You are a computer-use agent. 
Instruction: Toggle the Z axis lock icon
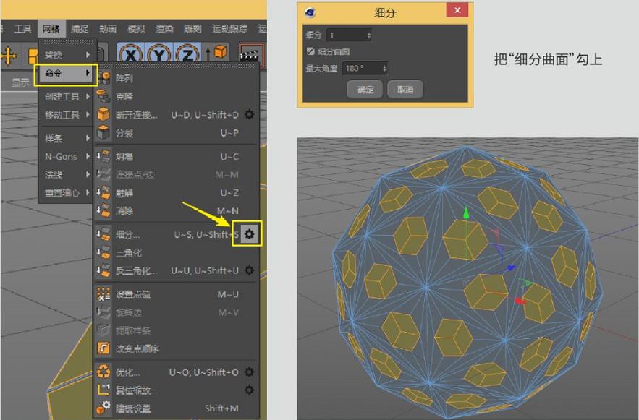pyautogui.click(x=187, y=55)
